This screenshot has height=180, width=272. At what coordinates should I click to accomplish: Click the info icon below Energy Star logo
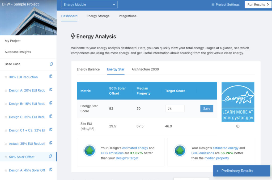(238, 126)
